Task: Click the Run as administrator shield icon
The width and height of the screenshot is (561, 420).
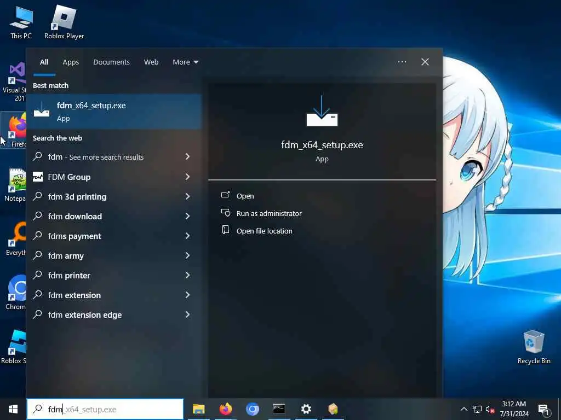Action: pos(225,213)
